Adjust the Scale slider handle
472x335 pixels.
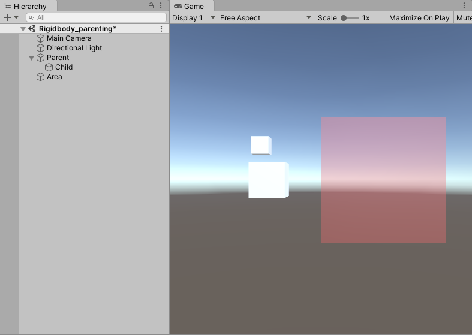tap(344, 18)
